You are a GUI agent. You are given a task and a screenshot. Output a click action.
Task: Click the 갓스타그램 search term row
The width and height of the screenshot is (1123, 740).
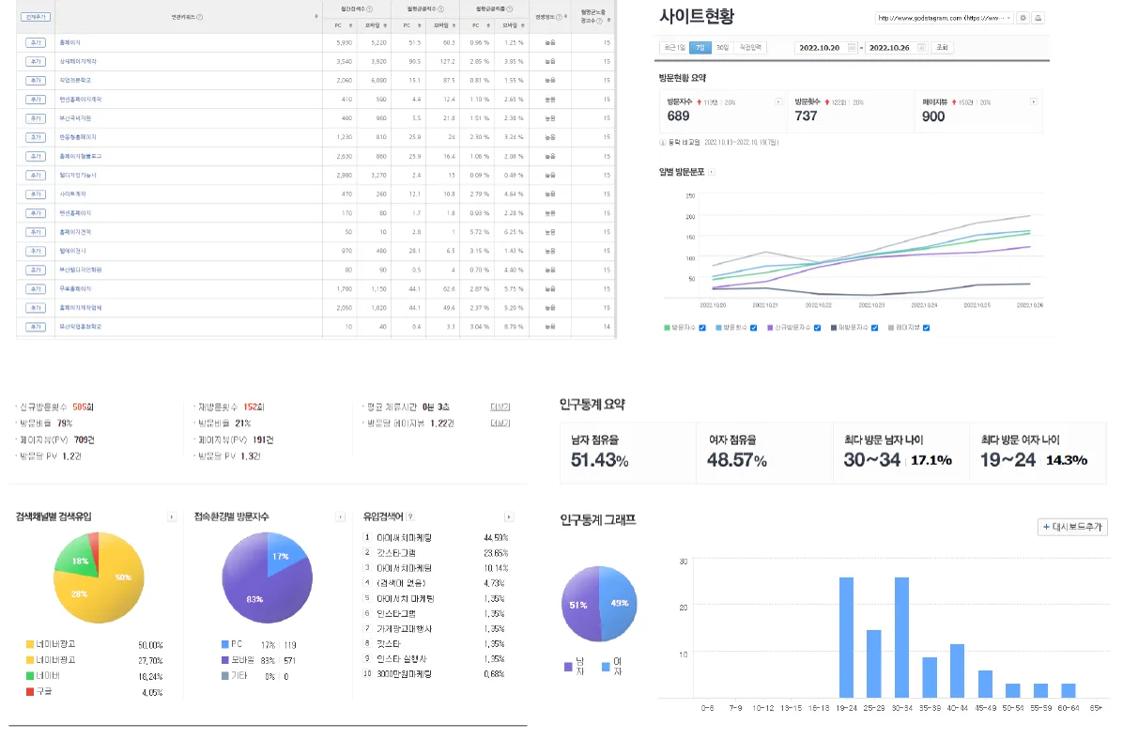[437, 553]
